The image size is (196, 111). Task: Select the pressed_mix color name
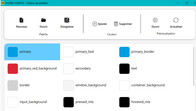pyautogui.click(x=84, y=102)
